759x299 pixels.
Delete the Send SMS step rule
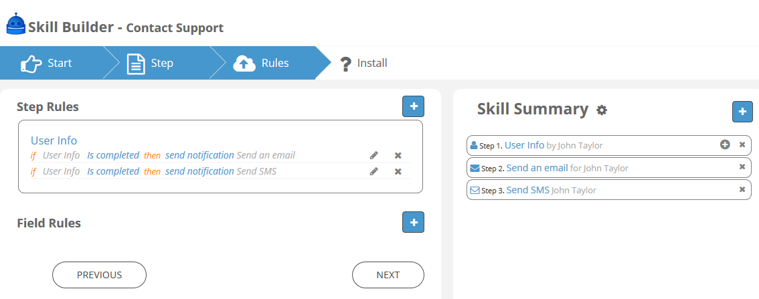(398, 171)
